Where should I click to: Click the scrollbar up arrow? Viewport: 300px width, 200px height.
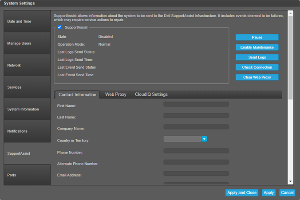tap(290, 13)
